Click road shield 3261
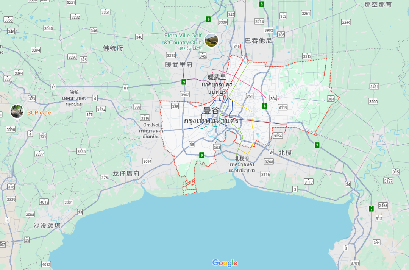The image size is (409, 270). (x=306, y=13)
